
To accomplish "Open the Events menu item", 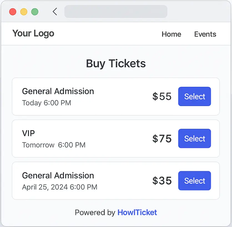I will (205, 34).
